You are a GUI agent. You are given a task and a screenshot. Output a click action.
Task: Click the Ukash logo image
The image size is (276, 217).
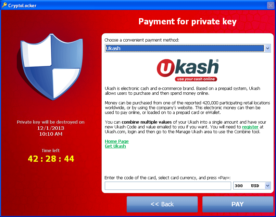point(188,70)
